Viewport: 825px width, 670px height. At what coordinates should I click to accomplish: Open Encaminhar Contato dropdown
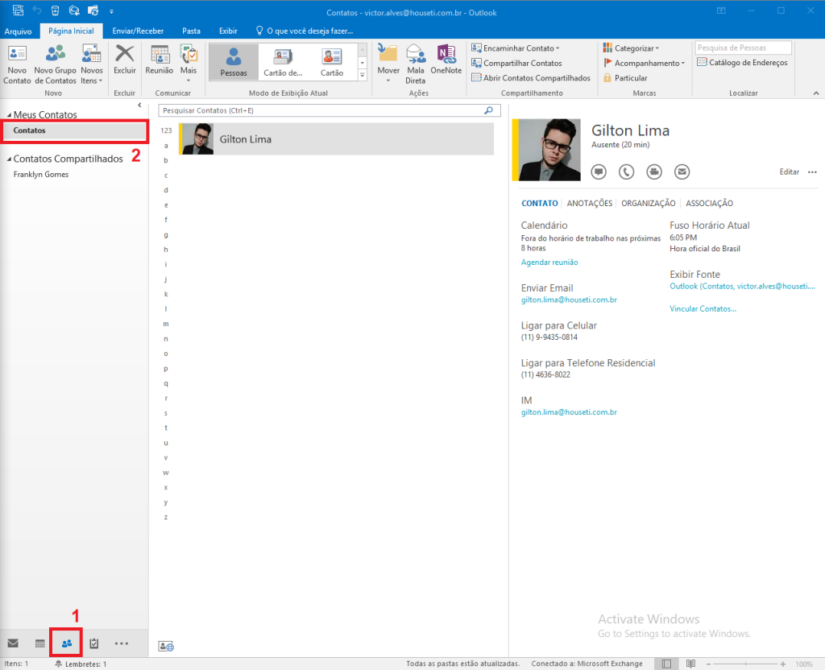click(516, 48)
